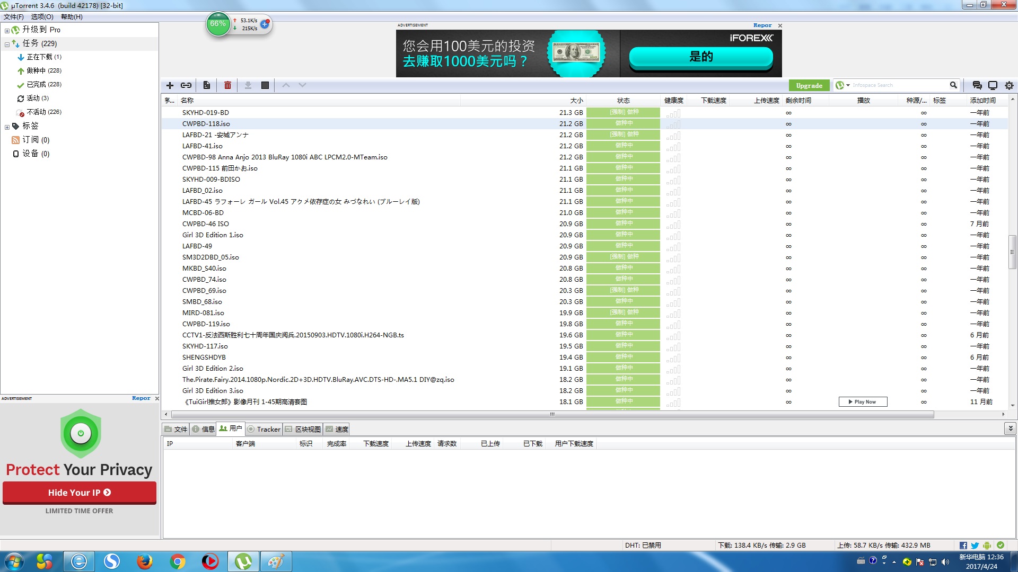This screenshot has width=1018, height=572.
Task: Click the red Remove Torrent trash icon
Action: (227, 85)
